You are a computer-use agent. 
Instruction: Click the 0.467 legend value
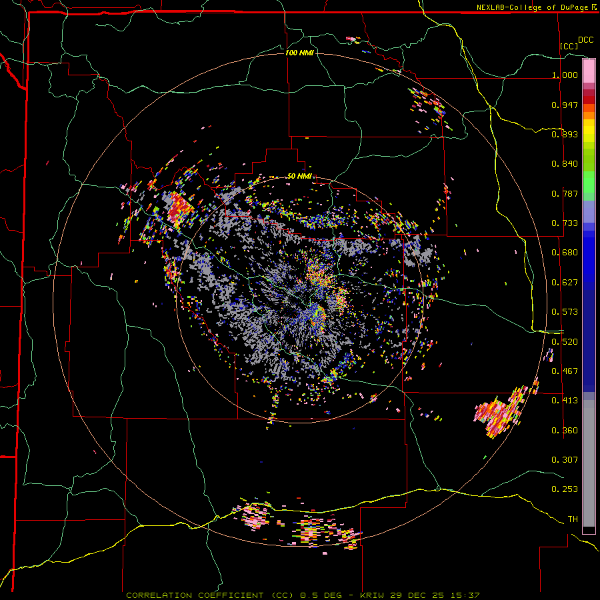565,371
